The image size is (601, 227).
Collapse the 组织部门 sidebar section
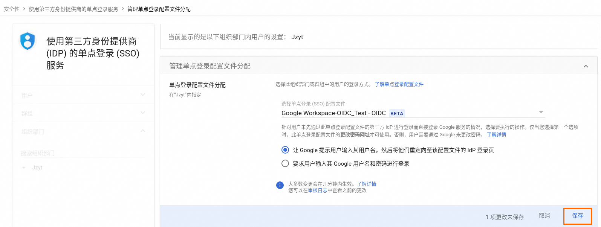[83, 131]
